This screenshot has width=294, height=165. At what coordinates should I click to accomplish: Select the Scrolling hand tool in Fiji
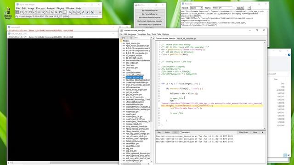(60, 12)
